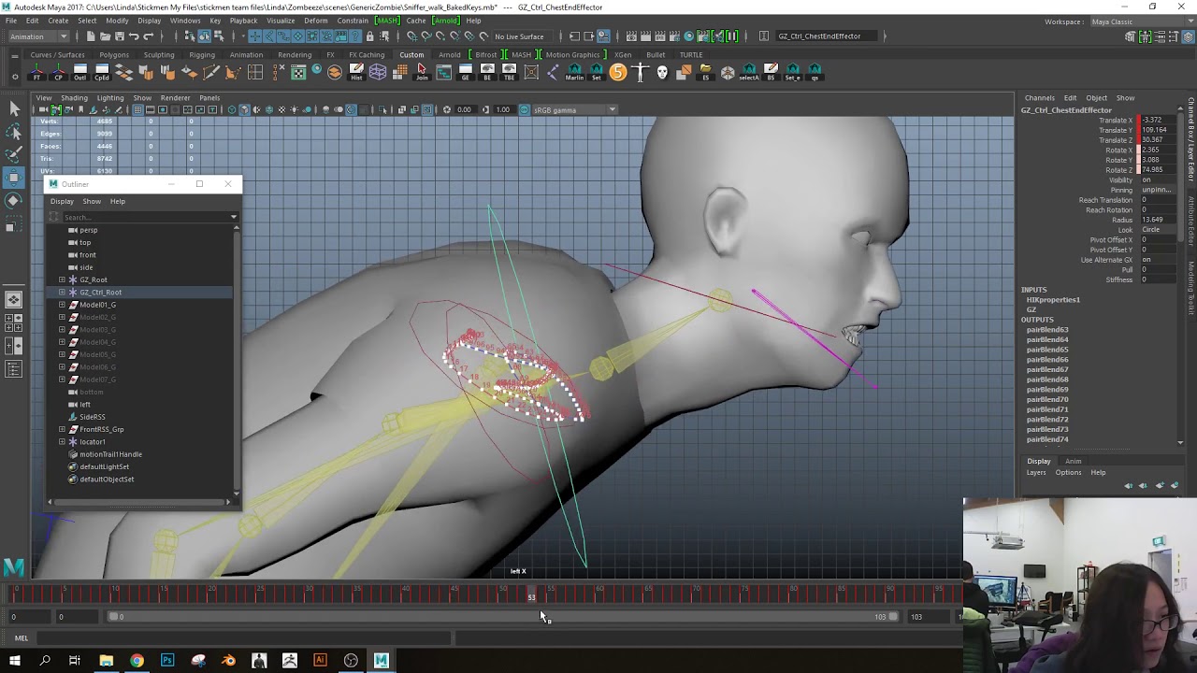Viewport: 1197px width, 673px height.
Task: Click the Hist shelf button
Action: click(356, 72)
